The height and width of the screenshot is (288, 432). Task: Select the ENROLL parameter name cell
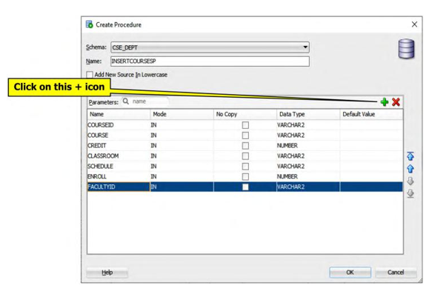point(119,176)
